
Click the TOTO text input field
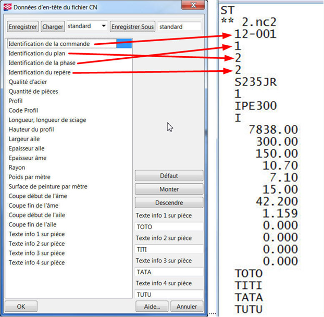pyautogui.click(x=169, y=226)
